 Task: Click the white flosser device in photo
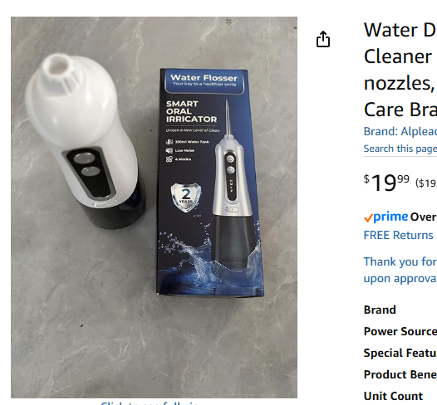tap(85, 140)
